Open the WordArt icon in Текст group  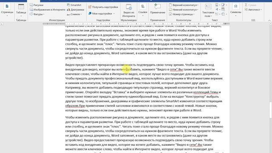217,9
